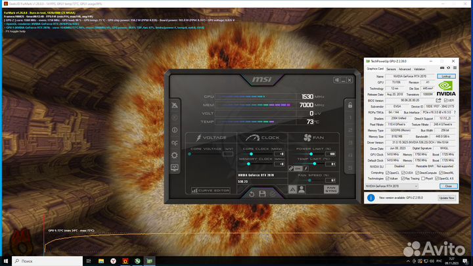Select Afterburner profile slot 3
Image resolution: width=473 pixels, height=266 pixels.
[x=350, y=143]
